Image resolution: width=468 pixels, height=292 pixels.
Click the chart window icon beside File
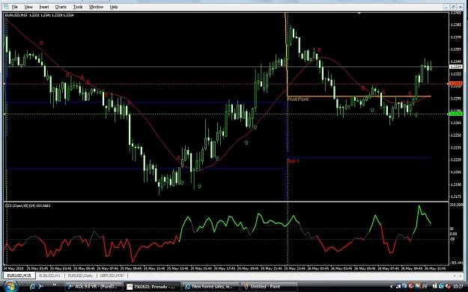(6, 7)
